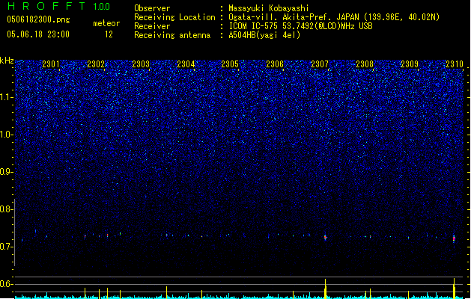Select the meteor count value 12
Image resolution: width=471 pixels, height=299 pixels.
(x=109, y=34)
